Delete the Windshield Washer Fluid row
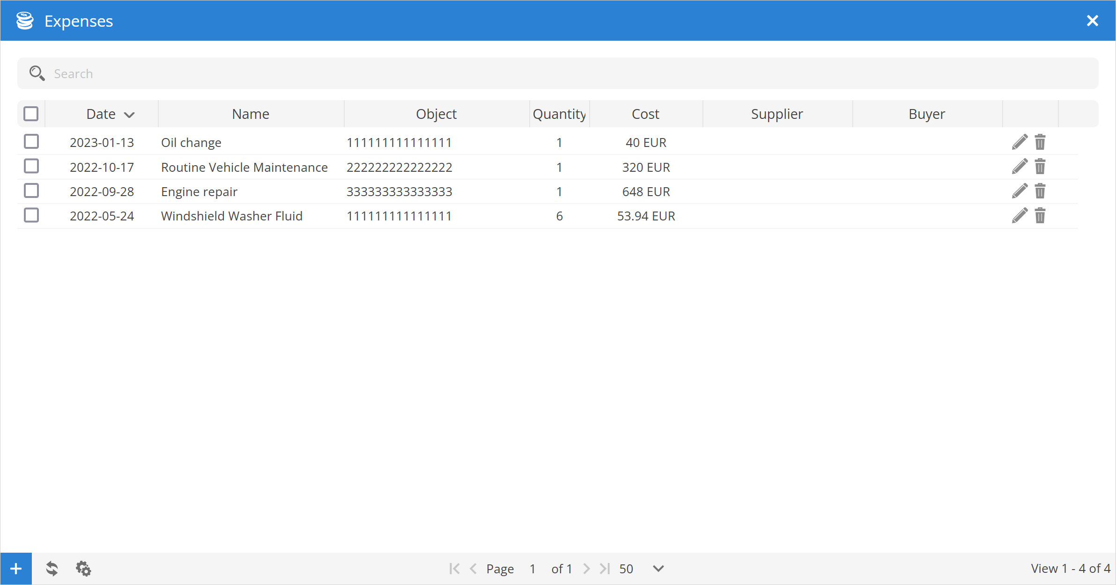This screenshot has width=1116, height=585. click(1040, 216)
